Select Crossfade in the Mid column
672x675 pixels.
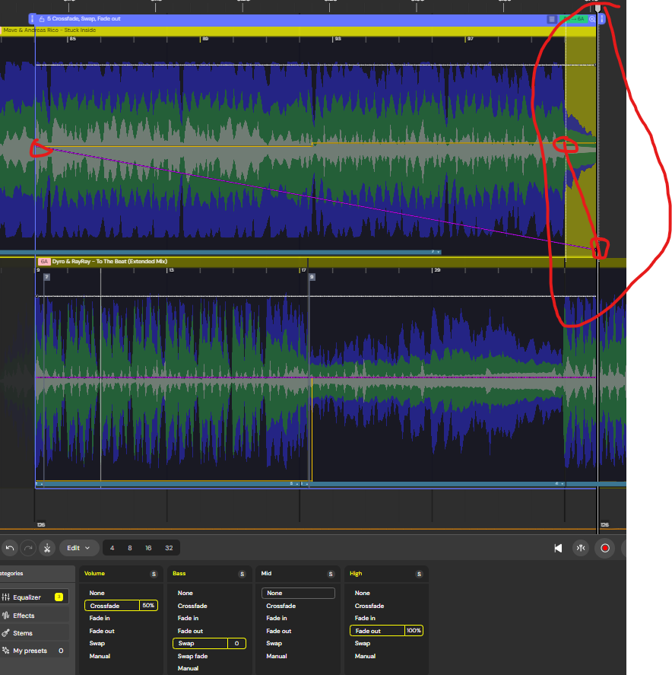click(x=281, y=606)
